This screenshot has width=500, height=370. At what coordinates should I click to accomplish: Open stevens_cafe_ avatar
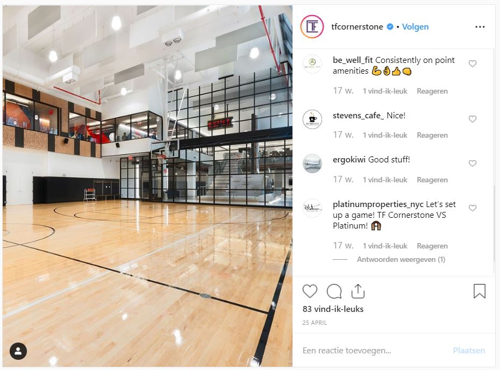312,119
